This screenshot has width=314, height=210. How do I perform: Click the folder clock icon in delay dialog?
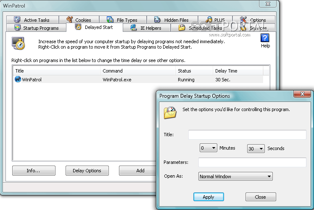[x=170, y=113]
